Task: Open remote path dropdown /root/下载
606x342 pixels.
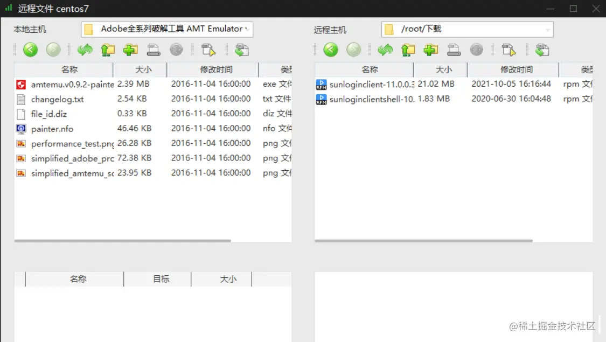Action: [467, 30]
